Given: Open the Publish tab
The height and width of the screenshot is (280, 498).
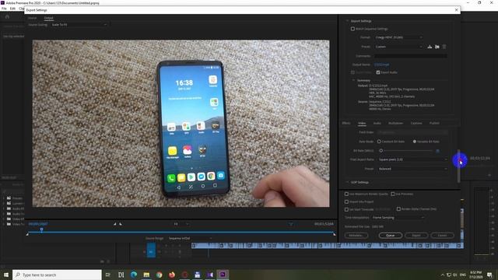Looking at the screenshot, I should pyautogui.click(x=434, y=123).
